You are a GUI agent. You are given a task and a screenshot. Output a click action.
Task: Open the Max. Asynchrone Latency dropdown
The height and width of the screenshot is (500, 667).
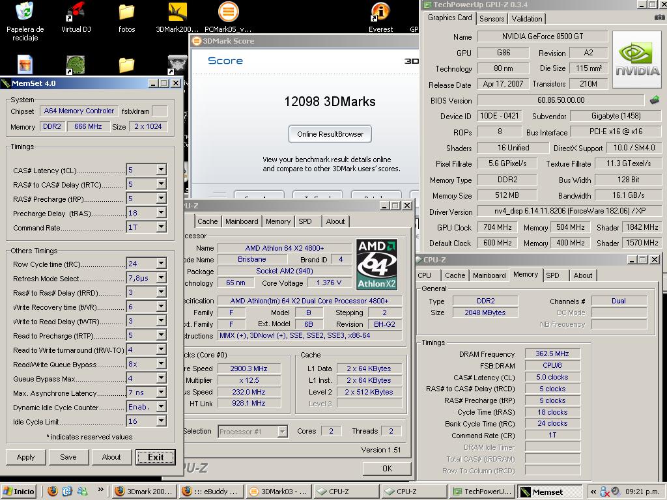162,393
